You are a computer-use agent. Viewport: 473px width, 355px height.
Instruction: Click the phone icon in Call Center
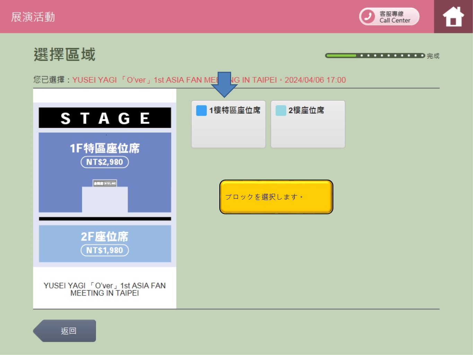368,17
